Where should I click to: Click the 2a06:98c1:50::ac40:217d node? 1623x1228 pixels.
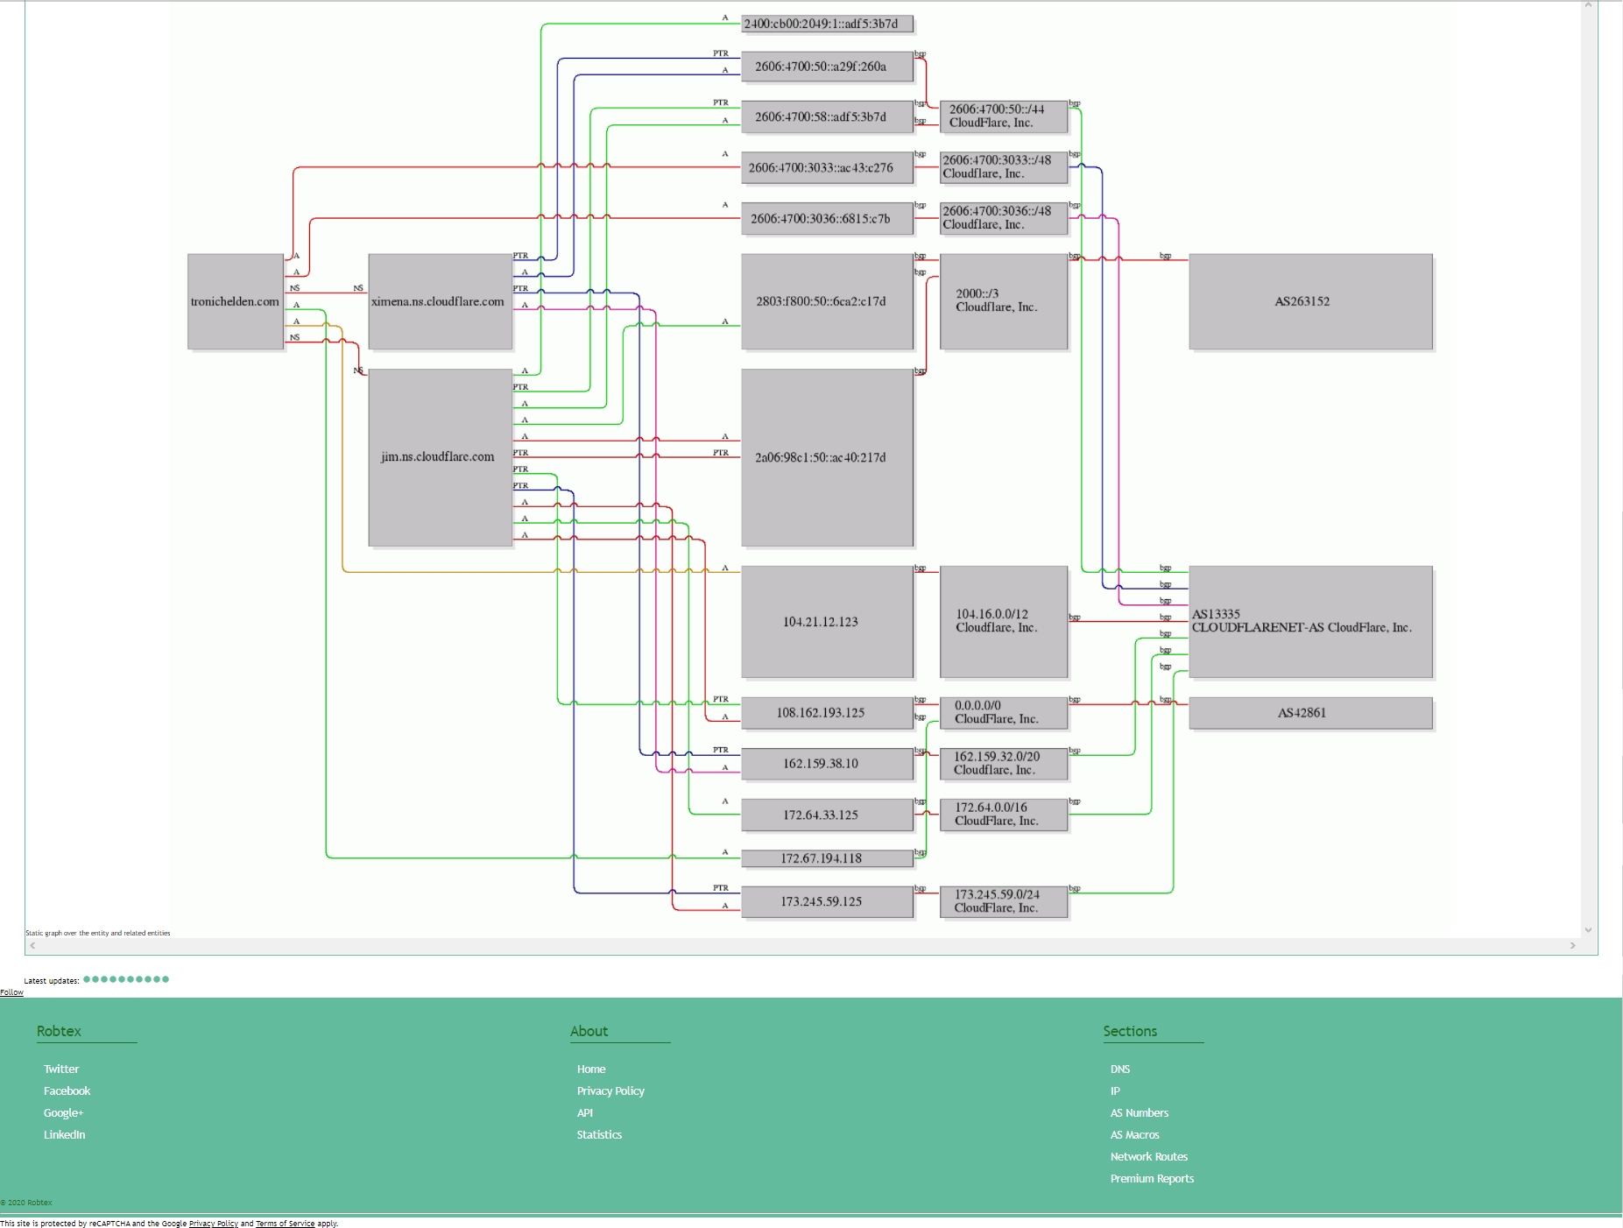pyautogui.click(x=827, y=457)
